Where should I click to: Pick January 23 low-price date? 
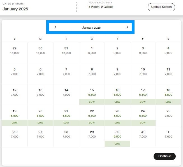(x=117, y=115)
